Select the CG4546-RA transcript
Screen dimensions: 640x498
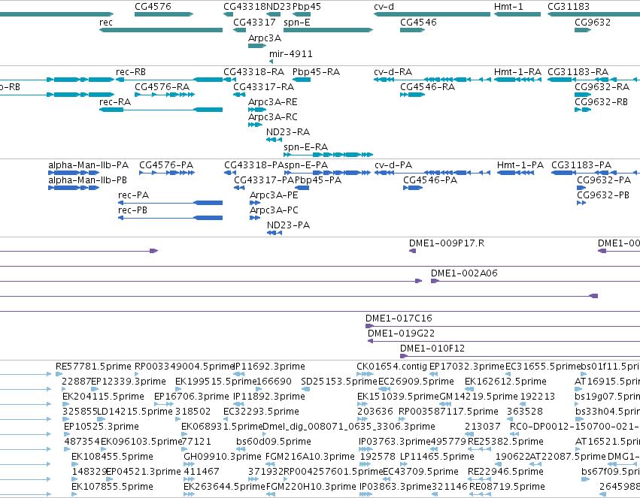coord(412,95)
